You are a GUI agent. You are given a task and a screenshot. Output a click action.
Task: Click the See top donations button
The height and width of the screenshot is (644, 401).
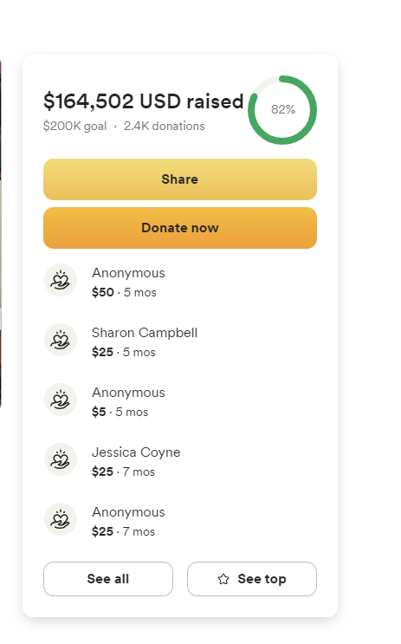pyautogui.click(x=252, y=579)
